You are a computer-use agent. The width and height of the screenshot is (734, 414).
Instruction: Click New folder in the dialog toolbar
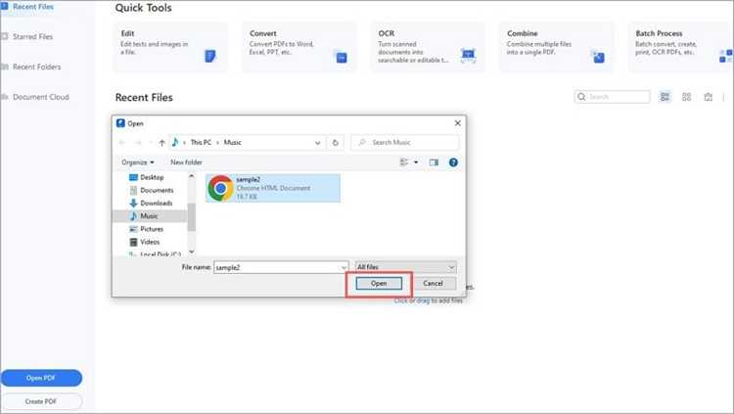point(186,162)
